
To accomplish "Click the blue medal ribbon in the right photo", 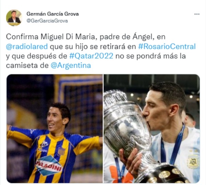I will pyautogui.click(x=173, y=145).
